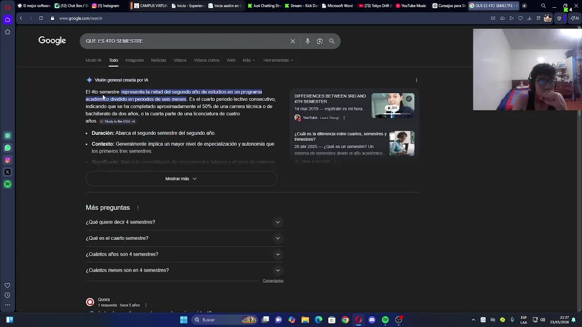The height and width of the screenshot is (327, 582).
Task: Open AI overview three-dot options
Action: pos(416,80)
